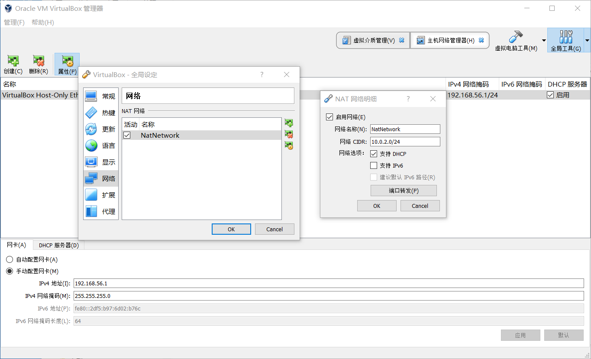Viewport: 591px width, 359px height.
Task: Select General (常规) settings category
Action: (x=101, y=96)
